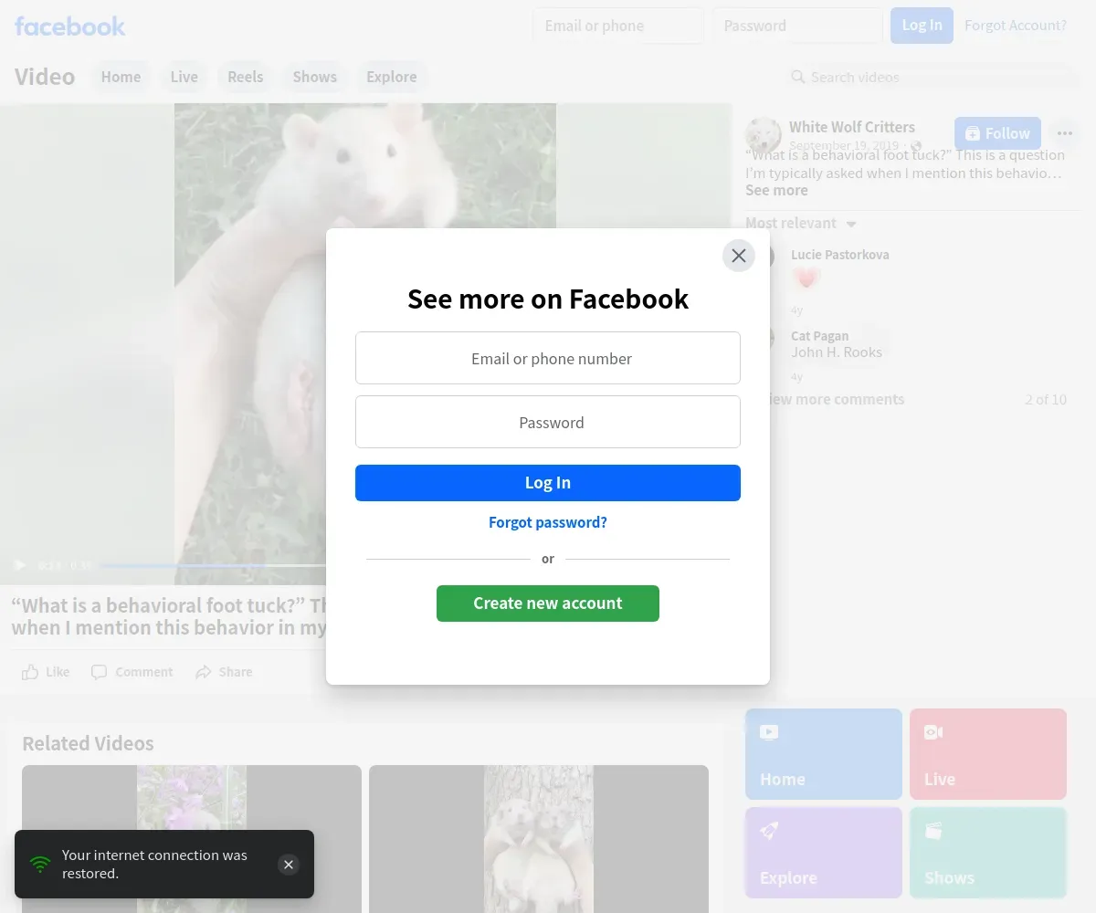The width and height of the screenshot is (1096, 913).
Task: Click Create new account button
Action: point(548,603)
